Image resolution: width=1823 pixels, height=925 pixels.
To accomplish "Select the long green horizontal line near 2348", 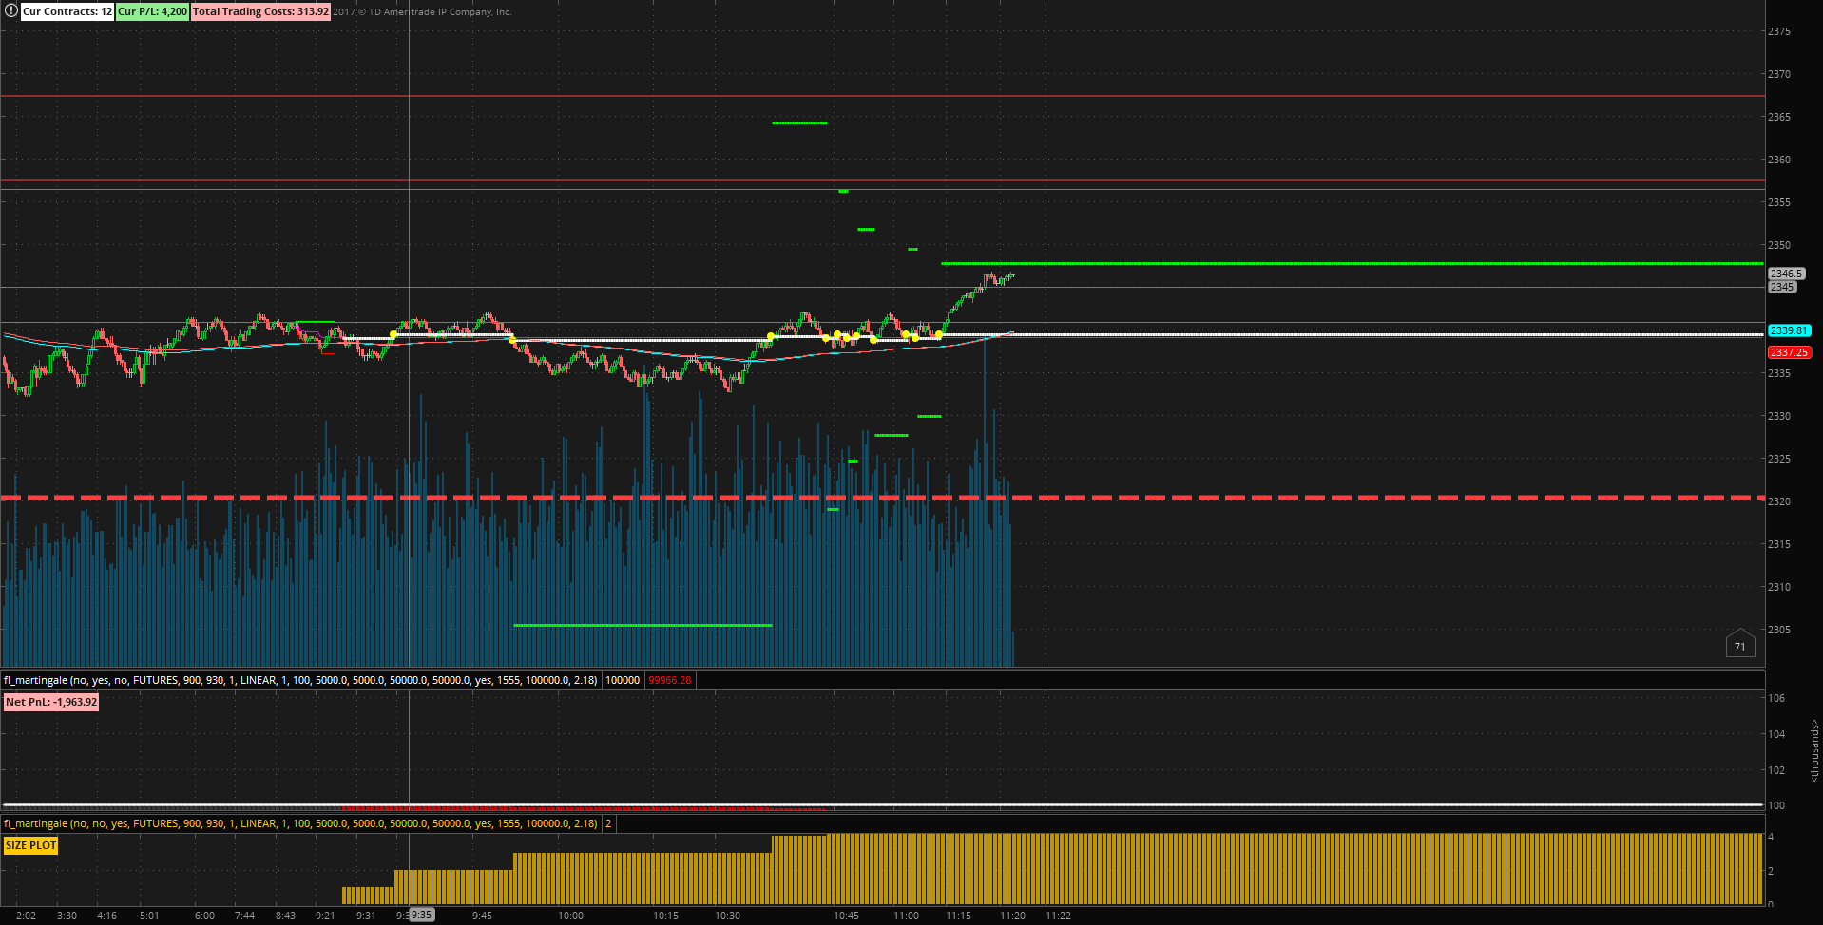I will 1353,263.
